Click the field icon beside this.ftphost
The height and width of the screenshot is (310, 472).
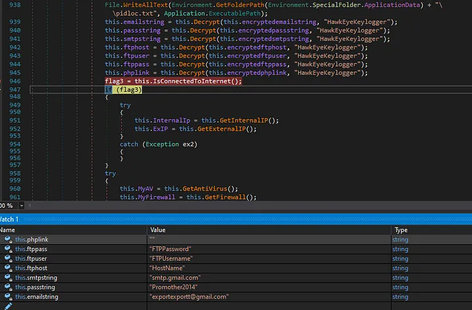tap(8, 268)
